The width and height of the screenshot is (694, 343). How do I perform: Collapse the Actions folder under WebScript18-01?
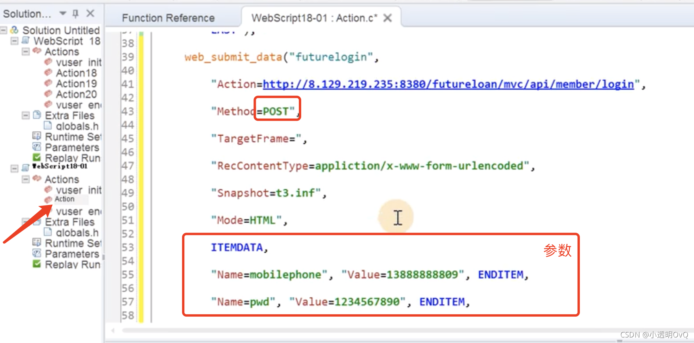[x=25, y=179]
